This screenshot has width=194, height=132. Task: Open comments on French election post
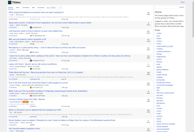13,36
